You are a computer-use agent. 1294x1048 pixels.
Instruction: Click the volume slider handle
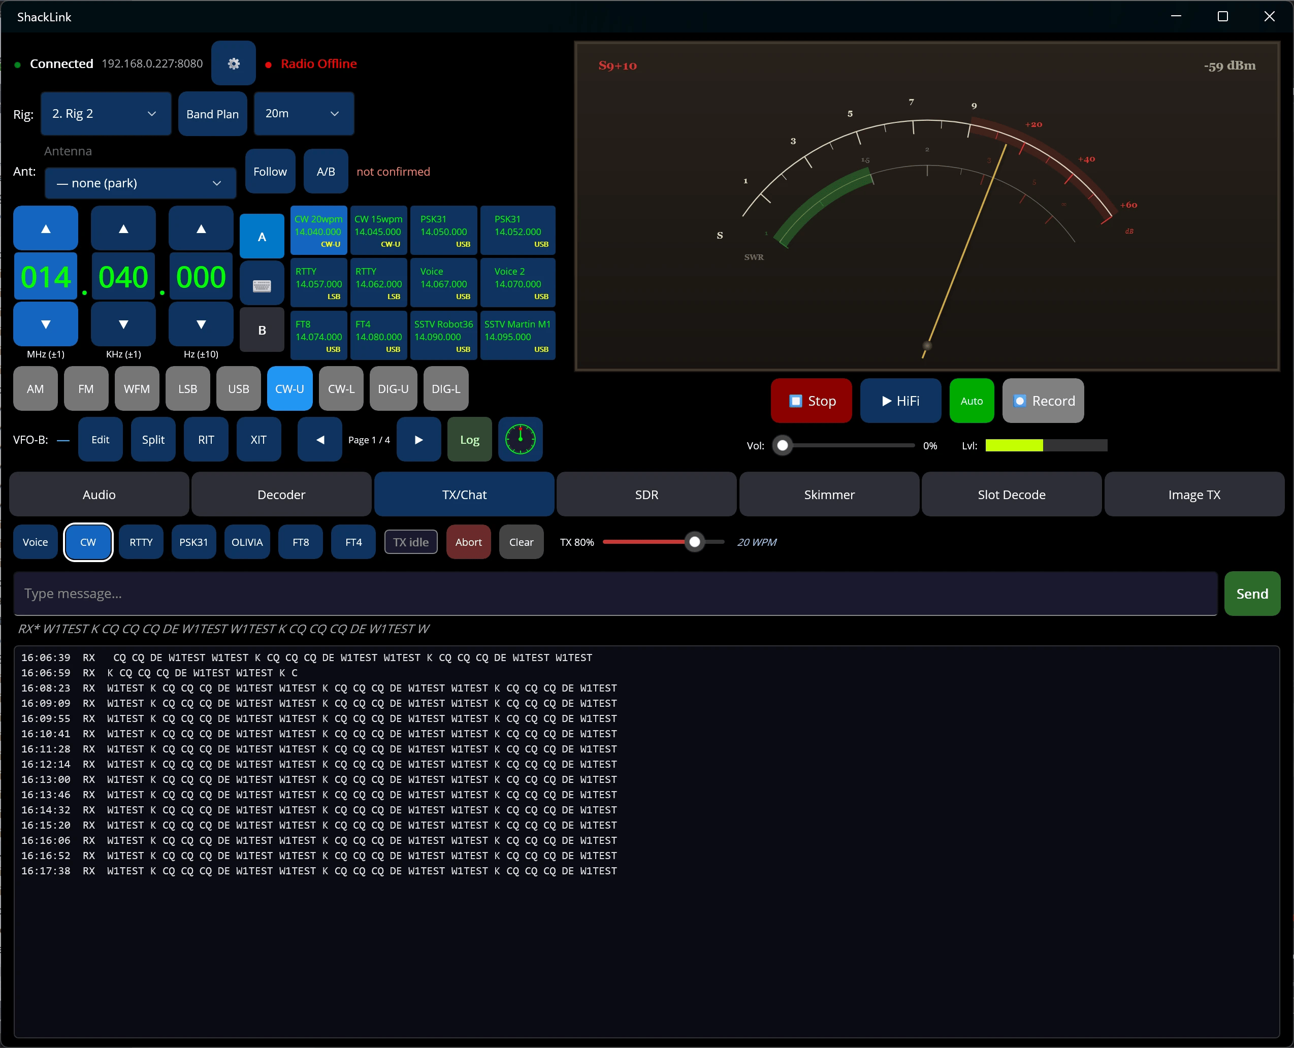(783, 445)
